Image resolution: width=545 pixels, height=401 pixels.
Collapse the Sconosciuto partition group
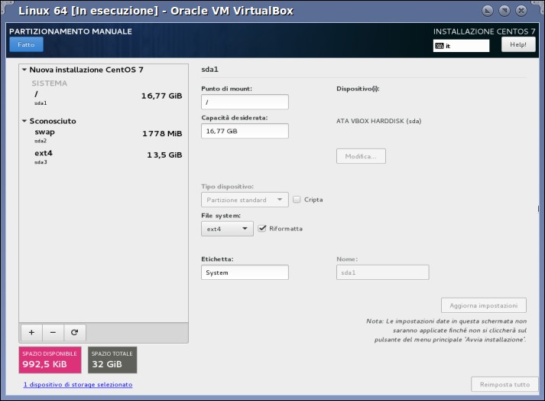[x=24, y=121]
